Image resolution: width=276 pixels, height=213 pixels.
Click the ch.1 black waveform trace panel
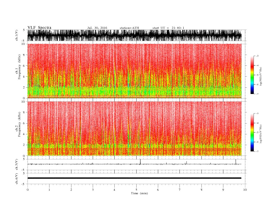135,35
